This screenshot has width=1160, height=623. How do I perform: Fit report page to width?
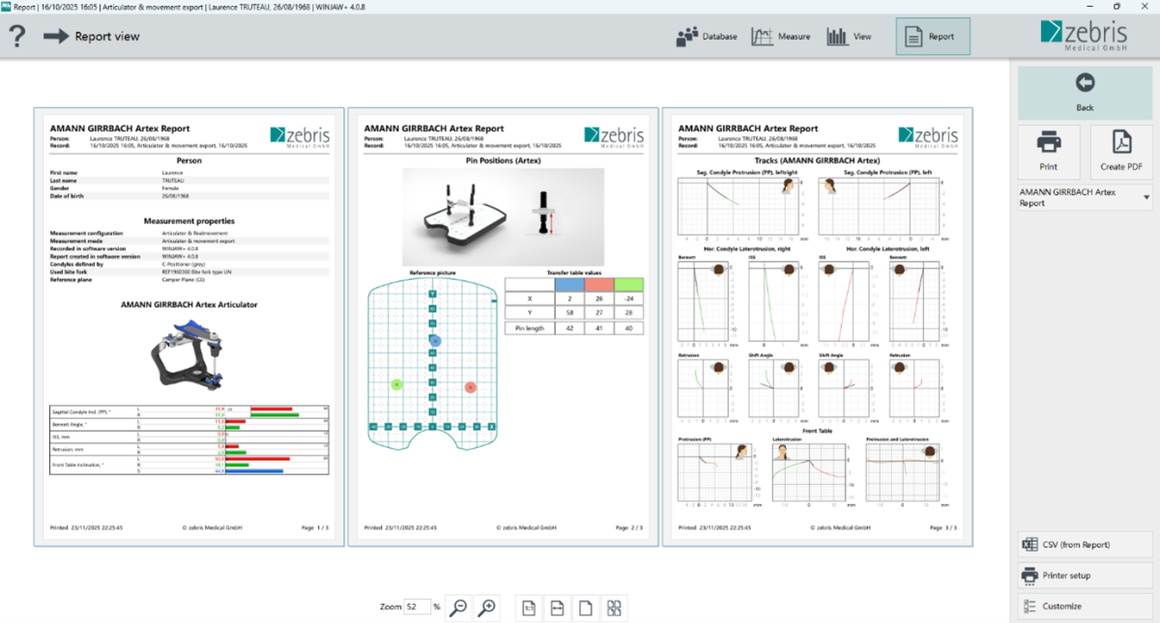[x=558, y=608]
